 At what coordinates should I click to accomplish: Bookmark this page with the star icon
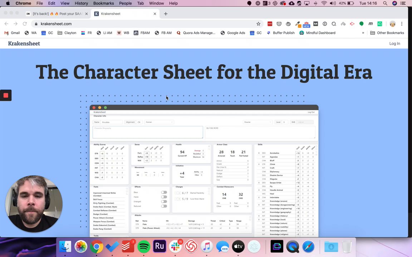[258, 24]
